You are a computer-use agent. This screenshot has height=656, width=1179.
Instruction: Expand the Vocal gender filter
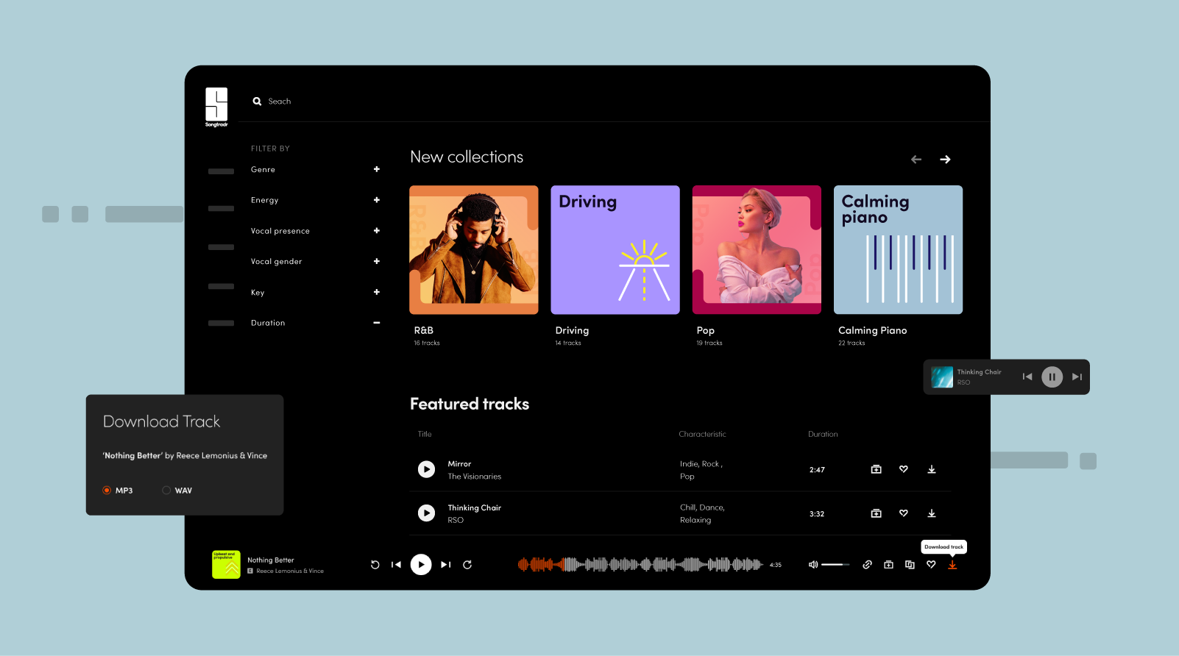pyautogui.click(x=376, y=261)
